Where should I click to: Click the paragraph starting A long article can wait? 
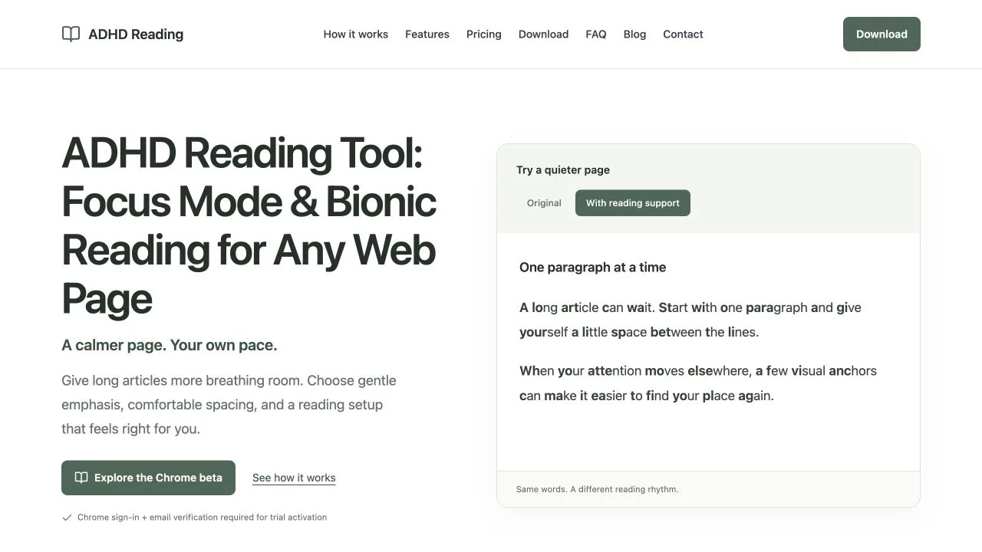690,320
